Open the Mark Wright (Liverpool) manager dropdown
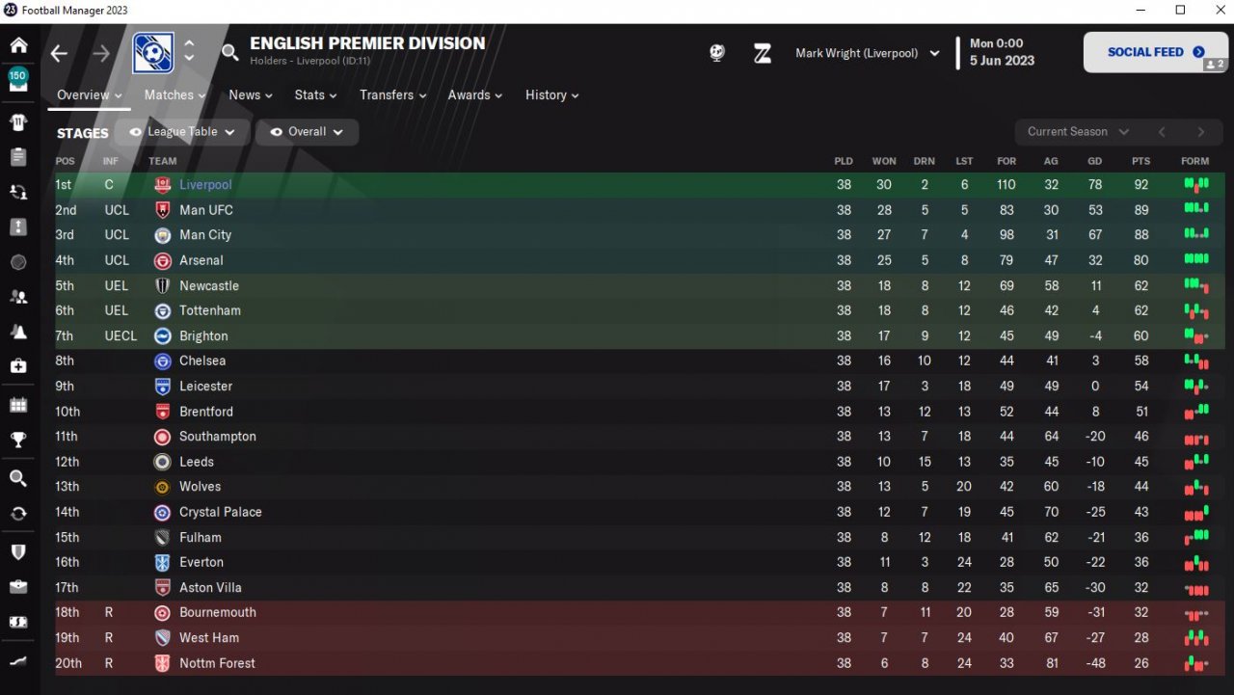 (x=867, y=53)
